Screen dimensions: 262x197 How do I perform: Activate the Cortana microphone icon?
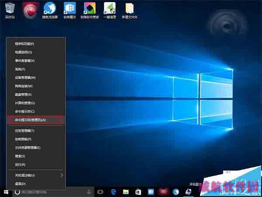89,192
